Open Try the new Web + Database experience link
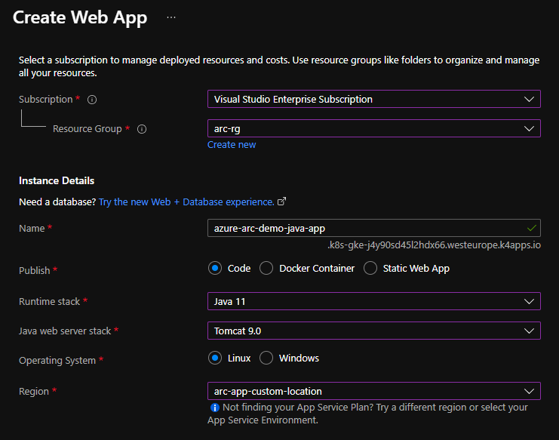This screenshot has width=559, height=440. (186, 202)
